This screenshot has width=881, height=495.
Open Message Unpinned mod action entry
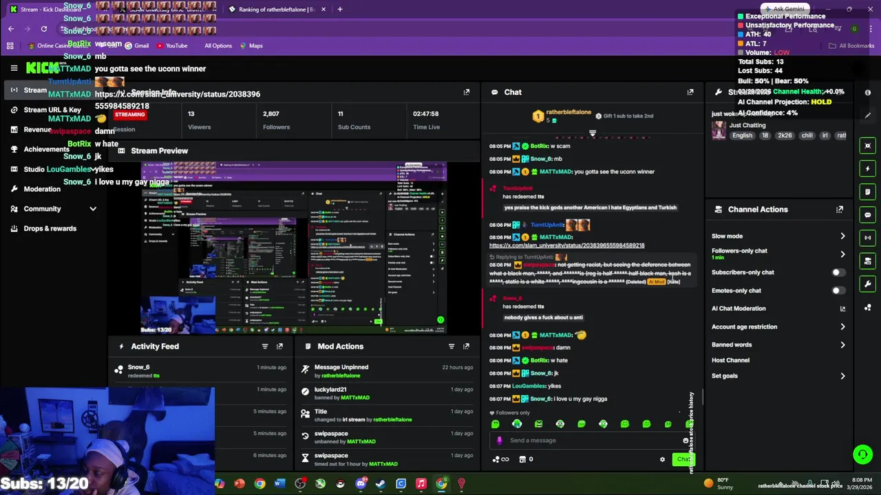(x=394, y=371)
